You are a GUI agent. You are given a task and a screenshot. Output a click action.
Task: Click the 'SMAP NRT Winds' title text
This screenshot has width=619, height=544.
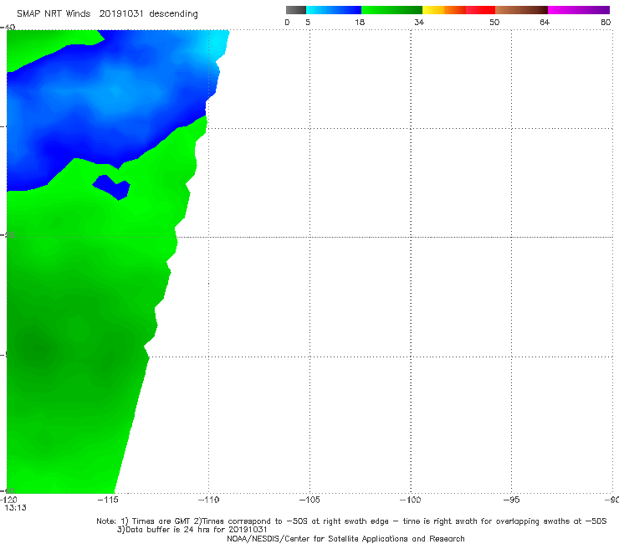coord(54,14)
